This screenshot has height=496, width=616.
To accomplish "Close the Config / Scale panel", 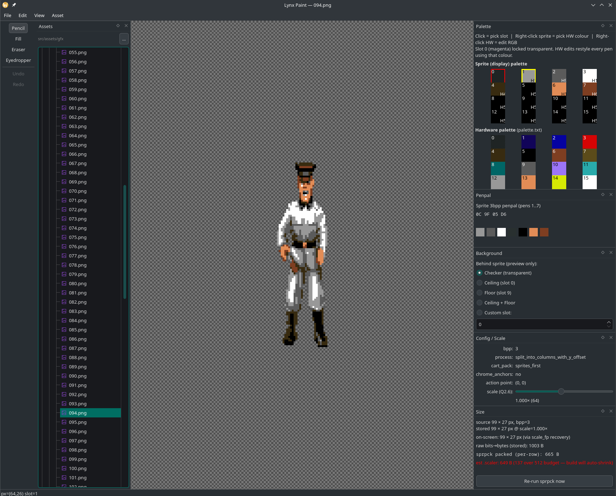I will coord(611,337).
